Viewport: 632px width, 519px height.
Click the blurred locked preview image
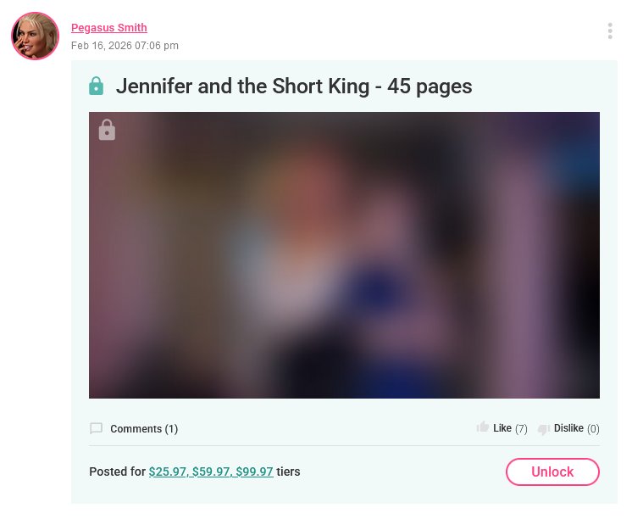[x=344, y=255]
